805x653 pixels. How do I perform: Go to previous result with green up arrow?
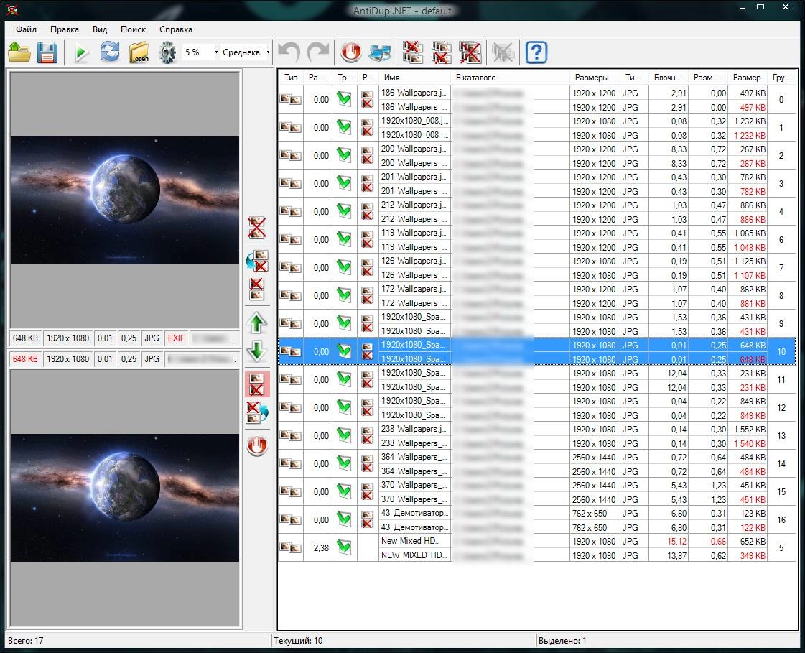point(256,323)
